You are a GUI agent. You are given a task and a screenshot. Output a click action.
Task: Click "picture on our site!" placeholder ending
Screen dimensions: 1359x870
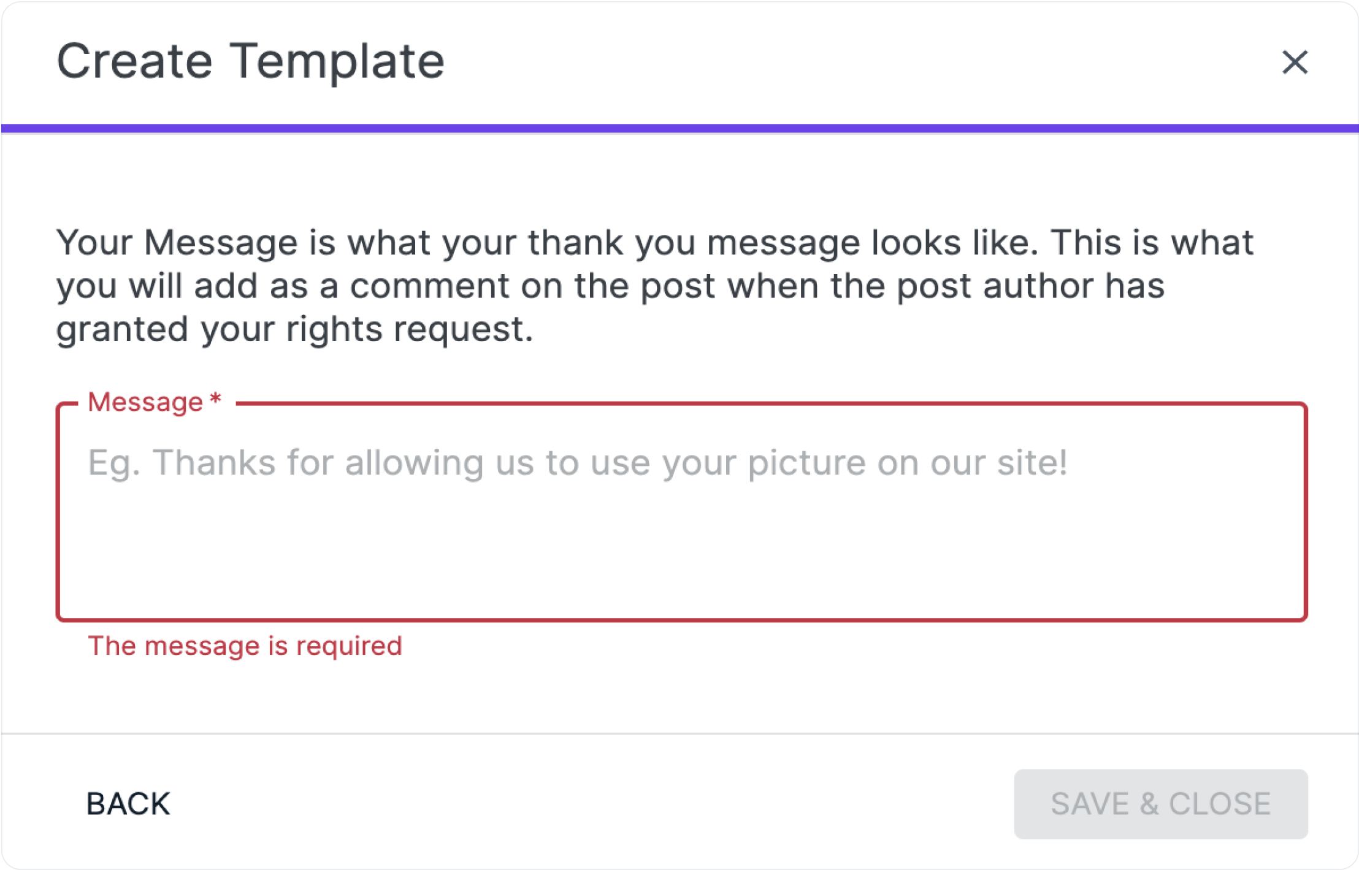[x=908, y=462]
